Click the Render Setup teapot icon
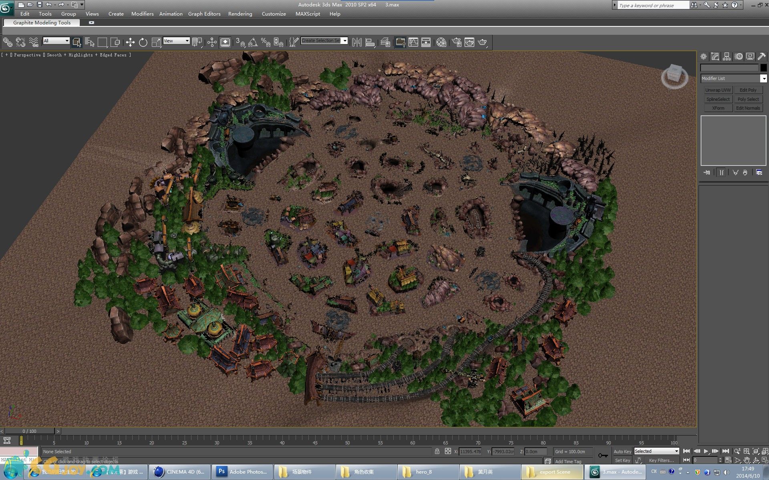 point(457,42)
